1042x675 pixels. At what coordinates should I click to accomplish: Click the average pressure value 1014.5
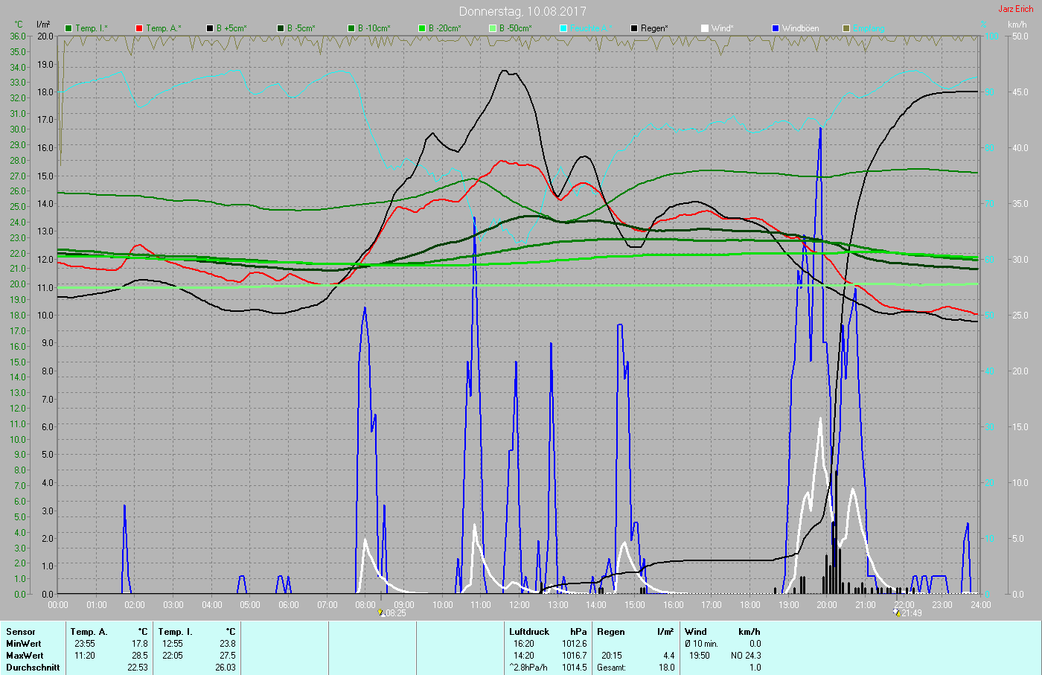(x=575, y=668)
